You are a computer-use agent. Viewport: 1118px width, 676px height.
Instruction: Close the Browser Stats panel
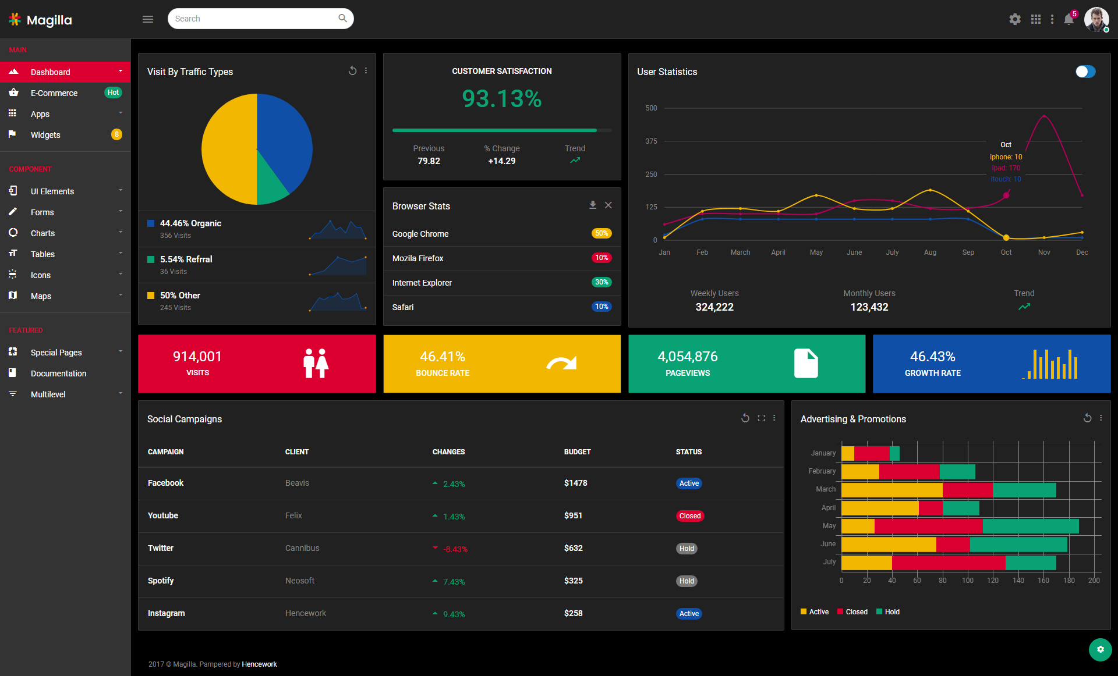point(608,205)
